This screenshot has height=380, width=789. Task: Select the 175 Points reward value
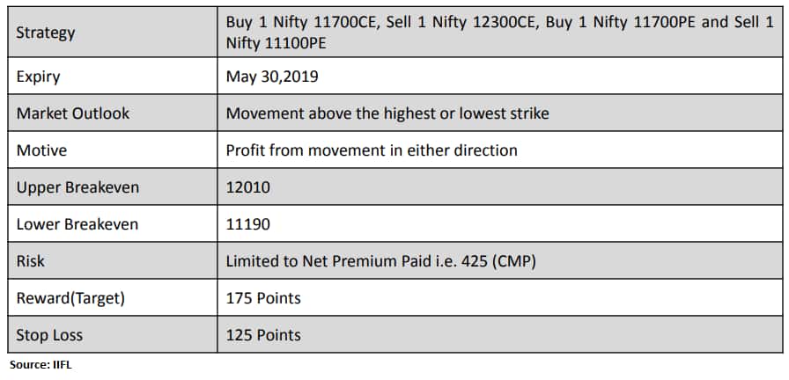point(263,298)
